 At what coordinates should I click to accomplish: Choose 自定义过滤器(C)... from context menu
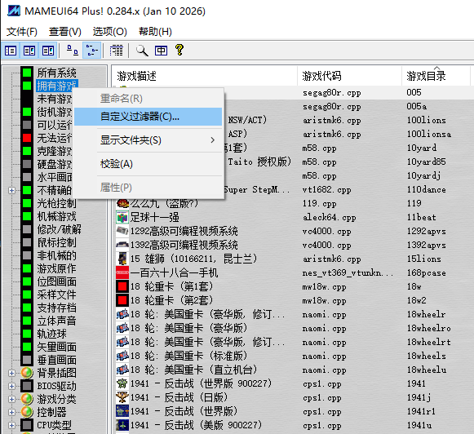tap(148, 117)
